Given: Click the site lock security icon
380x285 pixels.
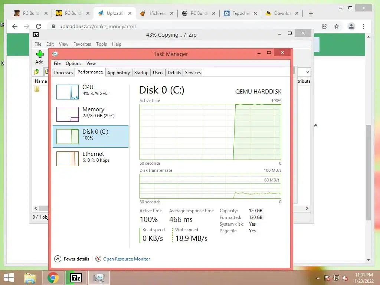Looking at the screenshot, I should tap(53, 26).
